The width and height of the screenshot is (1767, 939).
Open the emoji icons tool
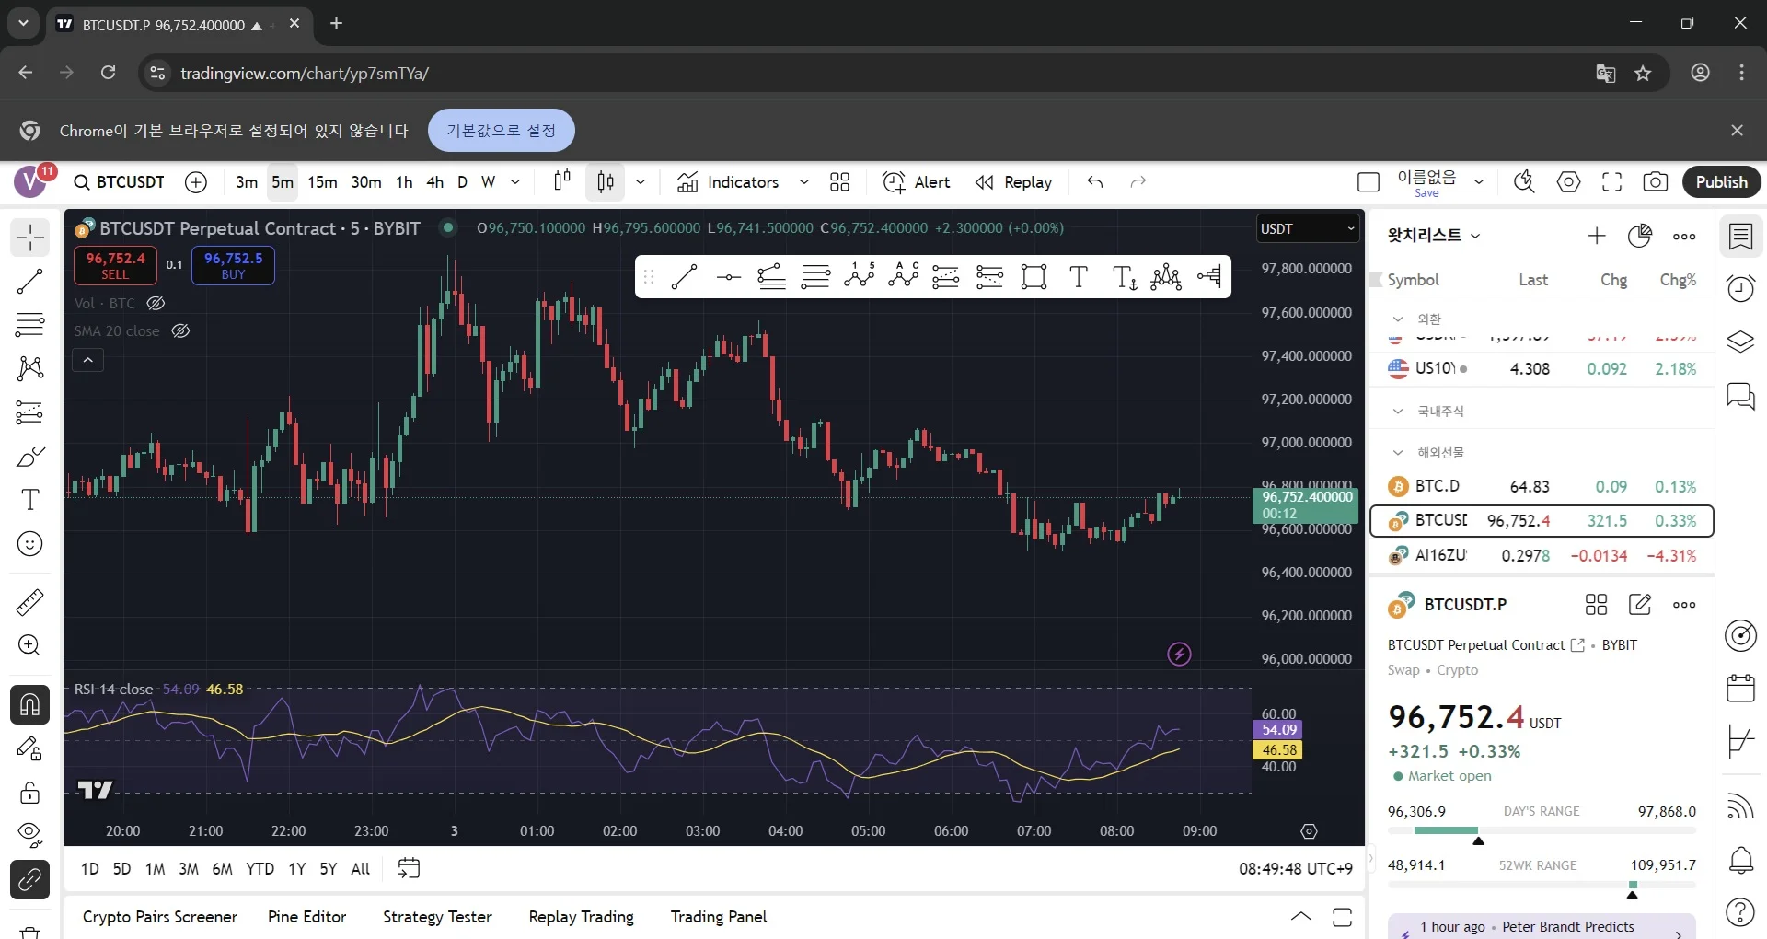click(x=30, y=544)
